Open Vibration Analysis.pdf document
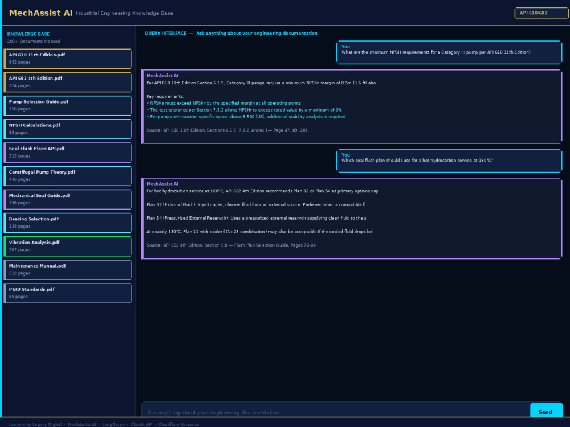 click(x=68, y=246)
